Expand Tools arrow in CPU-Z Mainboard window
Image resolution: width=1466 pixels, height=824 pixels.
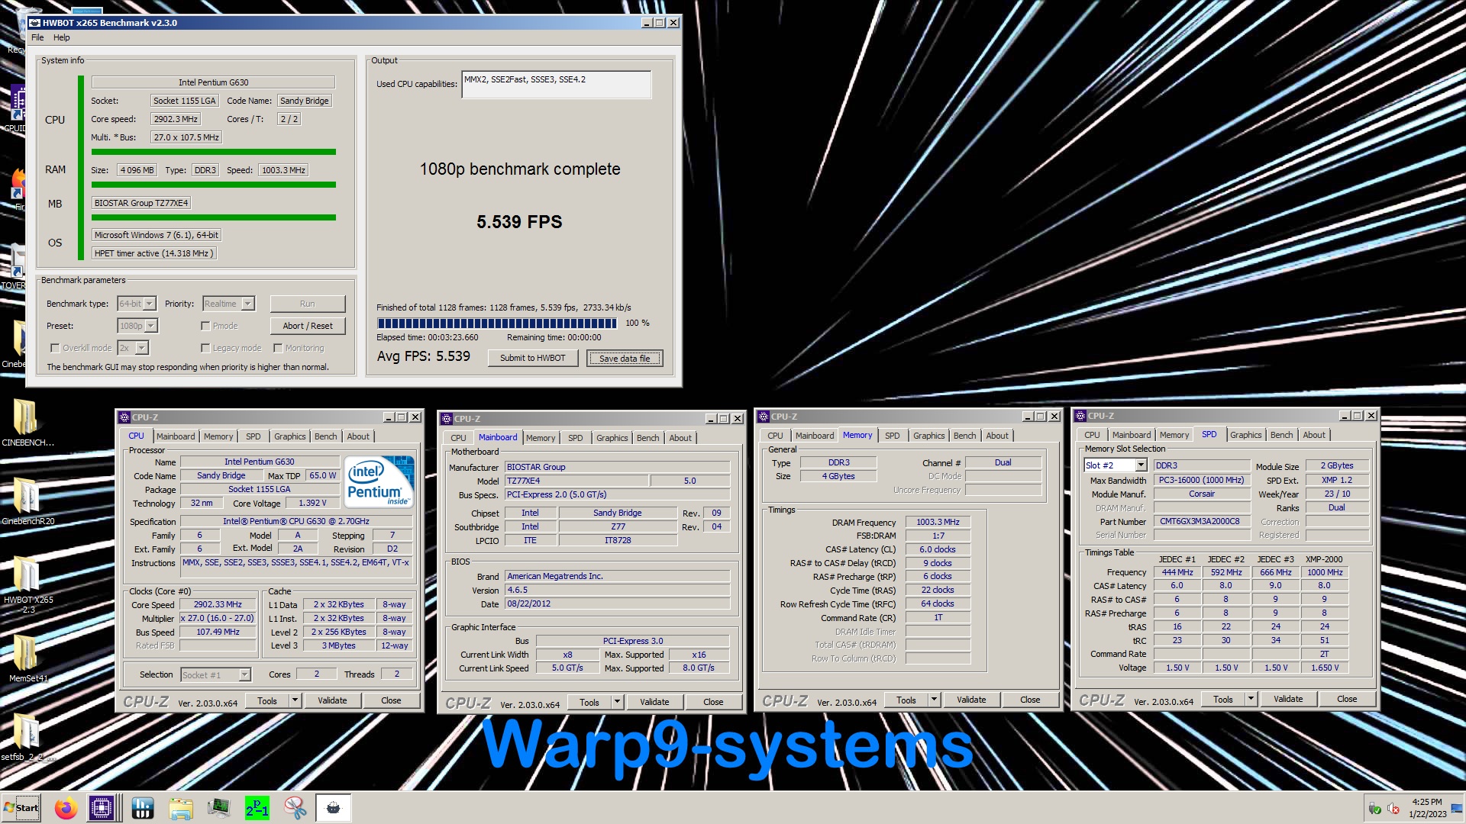pyautogui.click(x=617, y=702)
